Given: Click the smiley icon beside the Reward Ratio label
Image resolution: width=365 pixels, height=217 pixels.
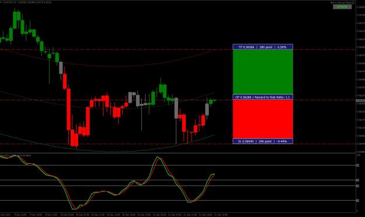Looking at the screenshot, I should click(x=353, y=2).
